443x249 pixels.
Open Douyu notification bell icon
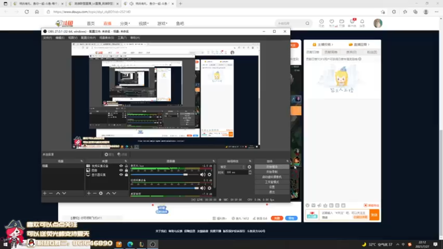[x=362, y=23]
